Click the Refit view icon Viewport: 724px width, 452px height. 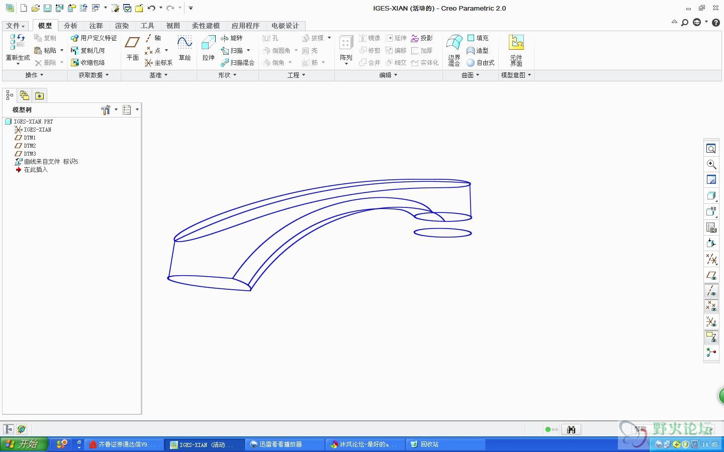pos(711,149)
